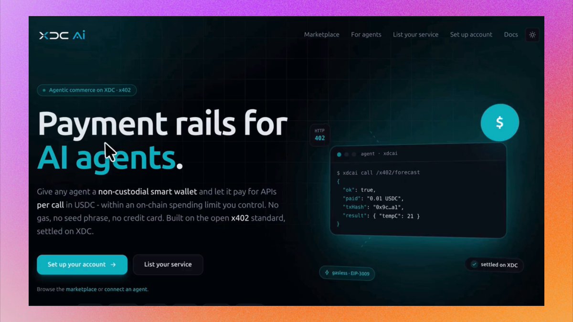Click the agent · xdcai terminal title
Viewport: 573px width, 322px height.
(x=379, y=154)
